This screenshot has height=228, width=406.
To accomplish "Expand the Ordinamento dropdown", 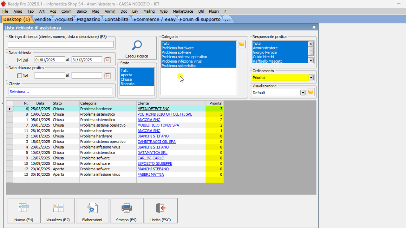I will (311, 78).
